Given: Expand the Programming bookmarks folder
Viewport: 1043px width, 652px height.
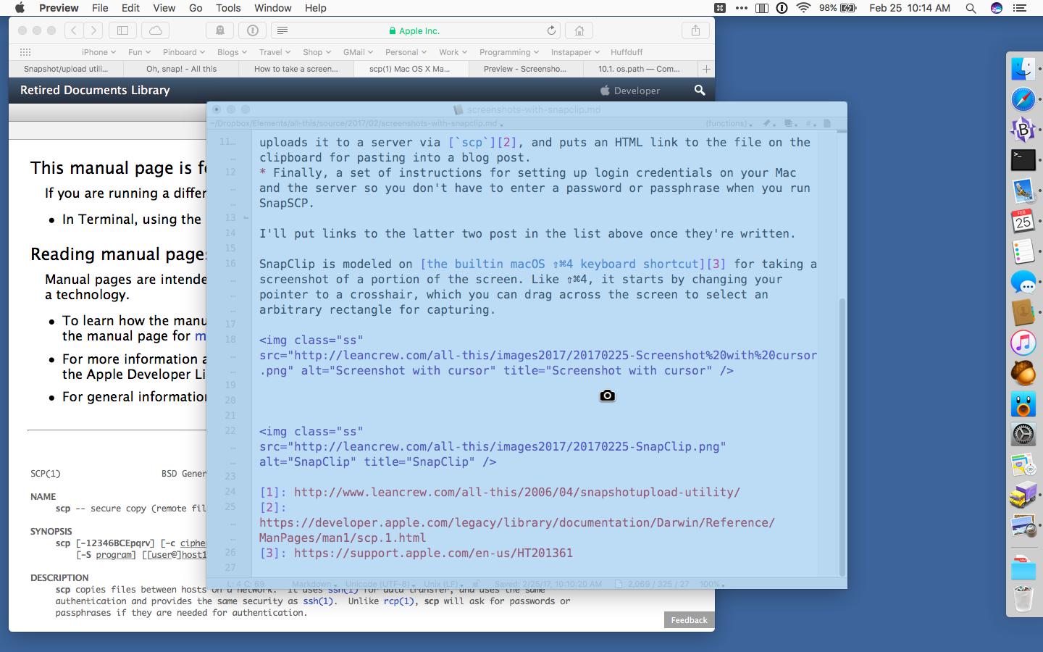Looking at the screenshot, I should (x=508, y=52).
